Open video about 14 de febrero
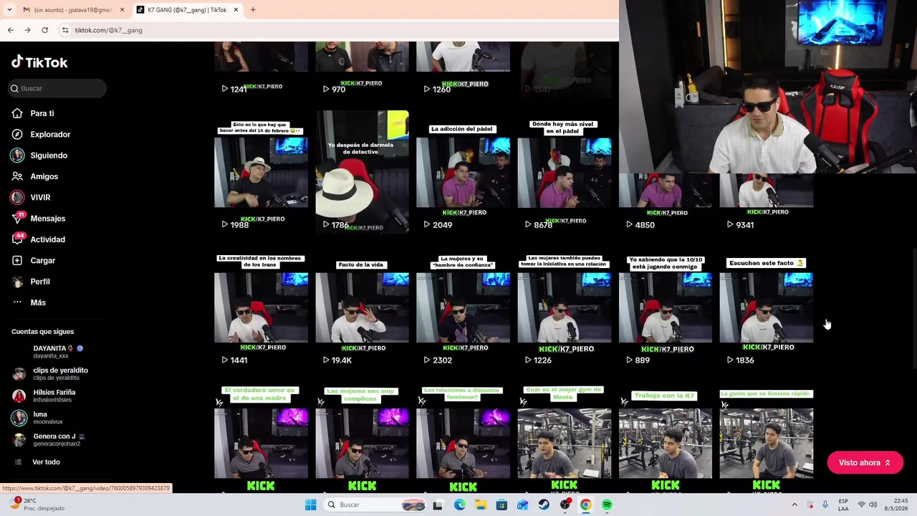Screen dimensions: 917x516 click(x=261, y=172)
